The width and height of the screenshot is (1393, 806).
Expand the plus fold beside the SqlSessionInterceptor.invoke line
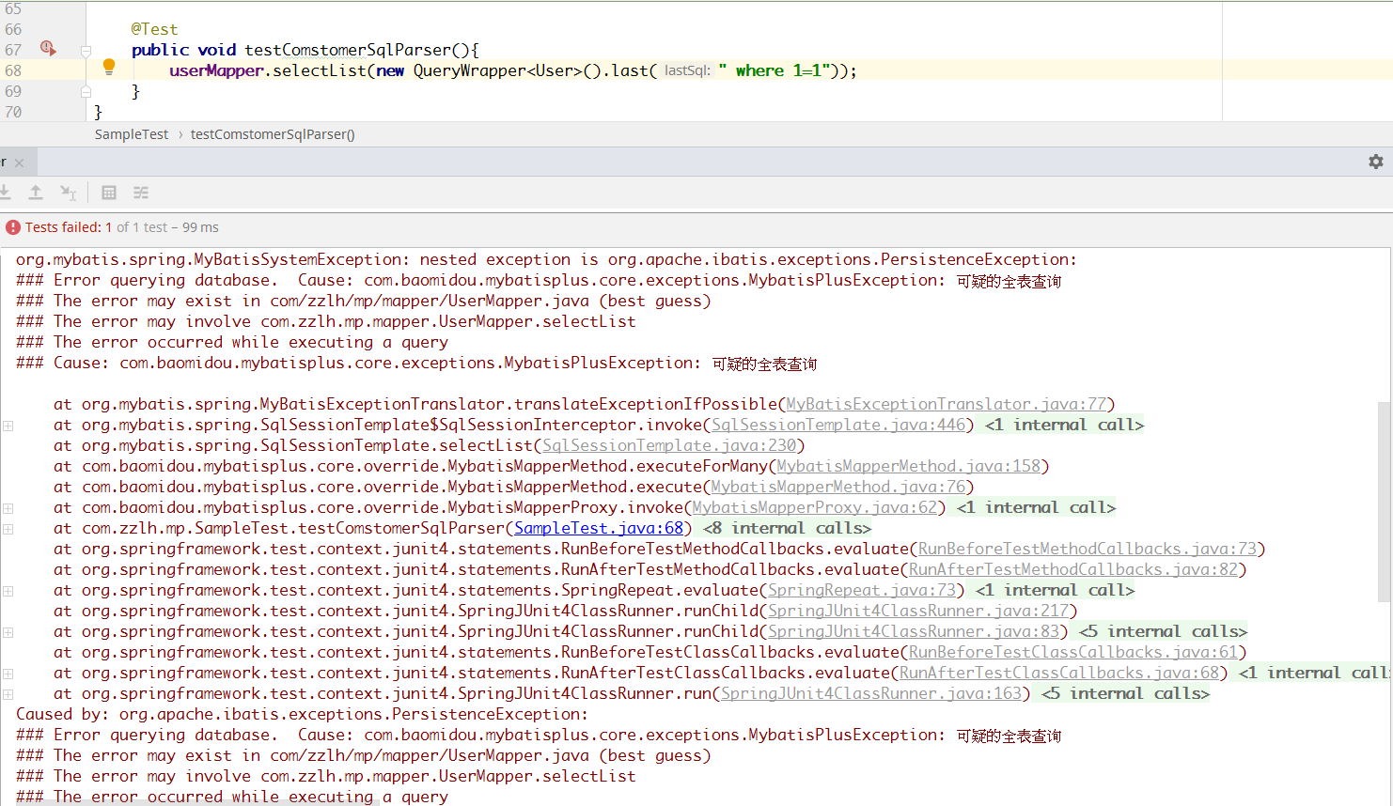8,426
